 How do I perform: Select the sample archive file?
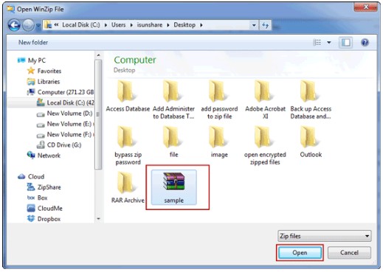[x=174, y=187]
